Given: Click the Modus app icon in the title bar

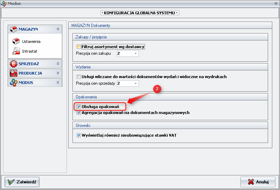Looking at the screenshot, I should pyautogui.click(x=4, y=3).
